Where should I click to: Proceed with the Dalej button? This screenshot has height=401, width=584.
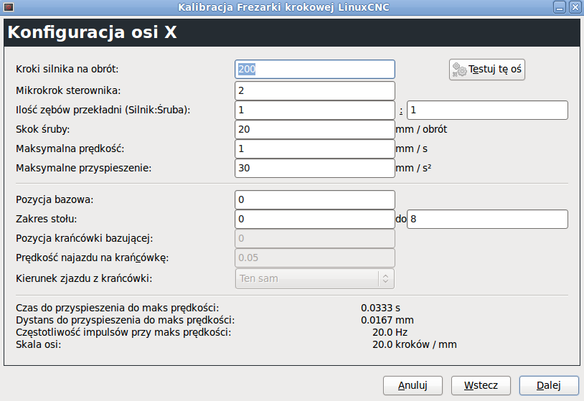[x=549, y=385]
